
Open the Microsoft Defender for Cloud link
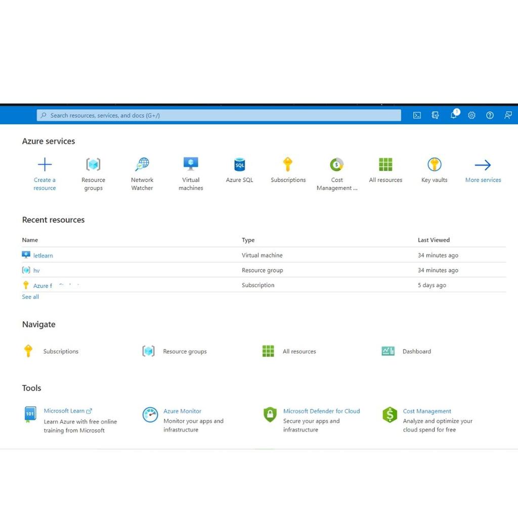(321, 411)
